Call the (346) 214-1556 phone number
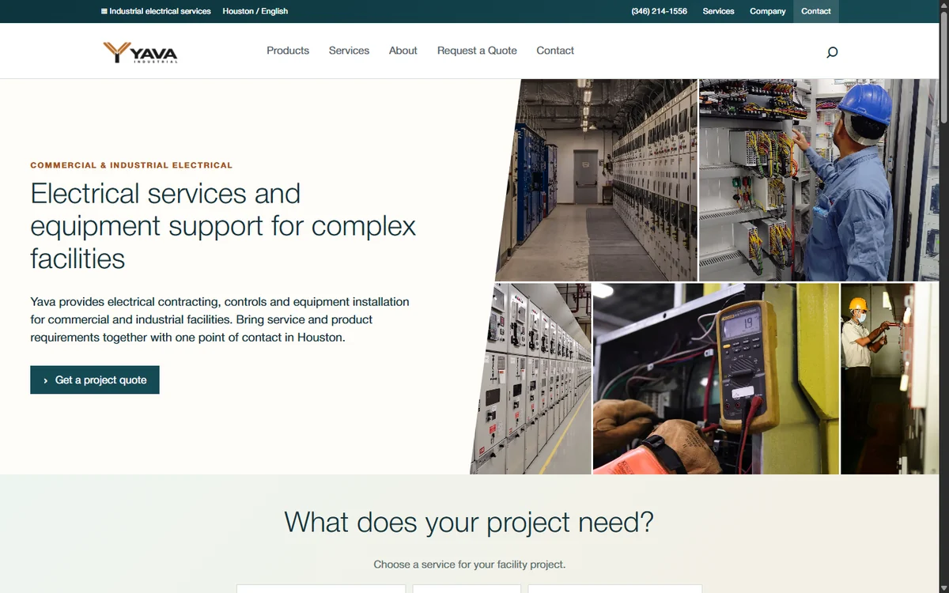The width and height of the screenshot is (949, 593). click(x=659, y=11)
